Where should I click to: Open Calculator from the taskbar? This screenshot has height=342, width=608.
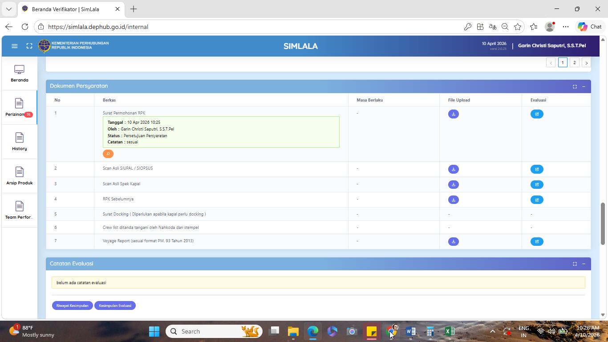pyautogui.click(x=430, y=331)
